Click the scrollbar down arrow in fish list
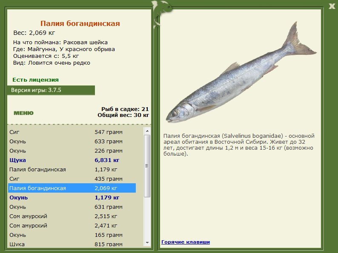 click(147, 243)
